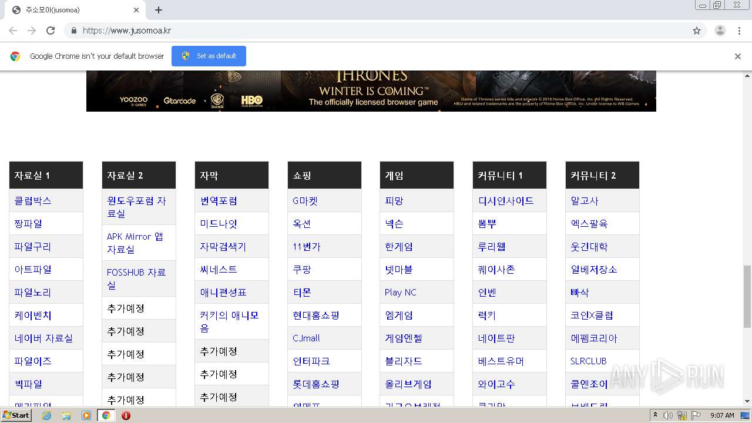Image resolution: width=752 pixels, height=423 pixels.
Task: Open the 파일구리 link
Action: tap(33, 247)
